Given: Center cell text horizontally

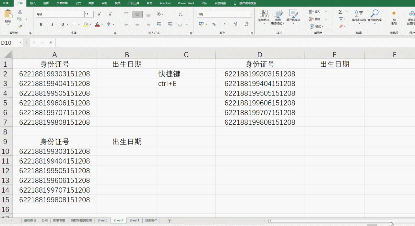Looking at the screenshot, I should (137, 24).
